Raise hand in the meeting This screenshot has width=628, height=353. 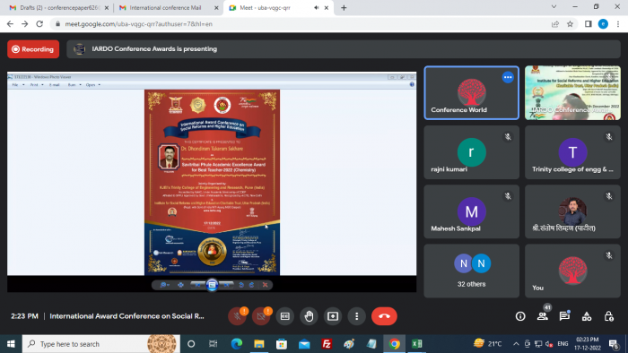point(309,316)
